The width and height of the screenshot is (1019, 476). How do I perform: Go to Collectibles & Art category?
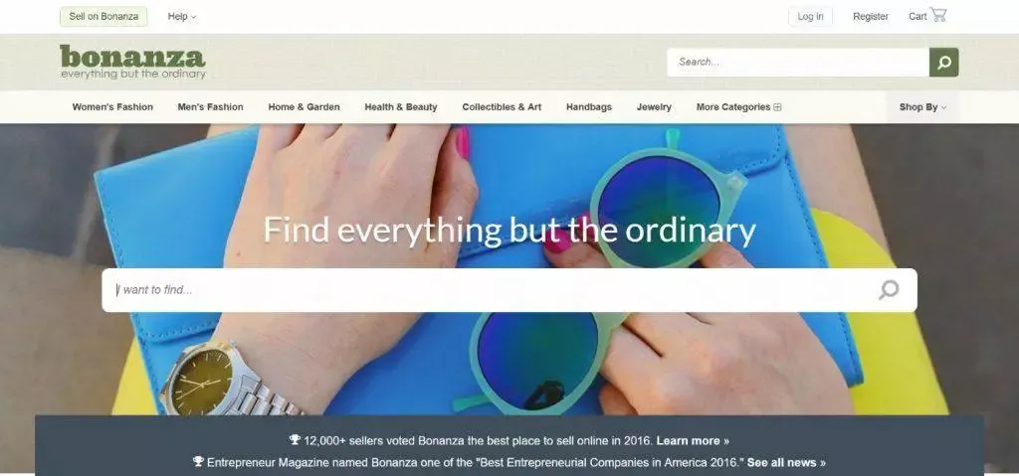[502, 107]
